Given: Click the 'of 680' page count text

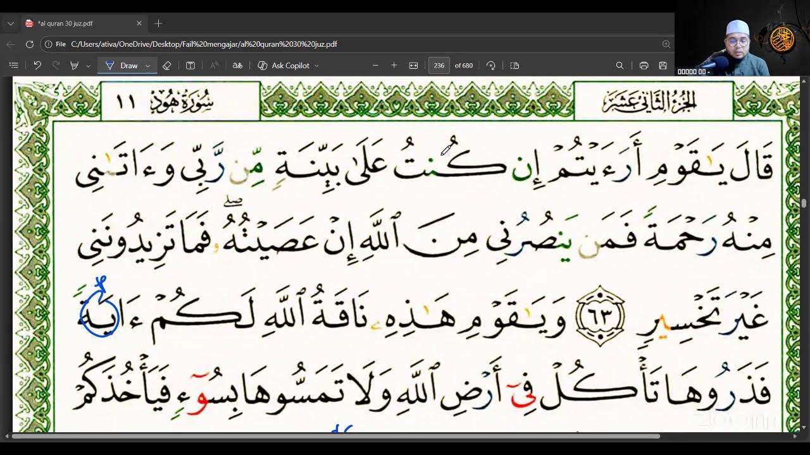Looking at the screenshot, I should pyautogui.click(x=464, y=66).
